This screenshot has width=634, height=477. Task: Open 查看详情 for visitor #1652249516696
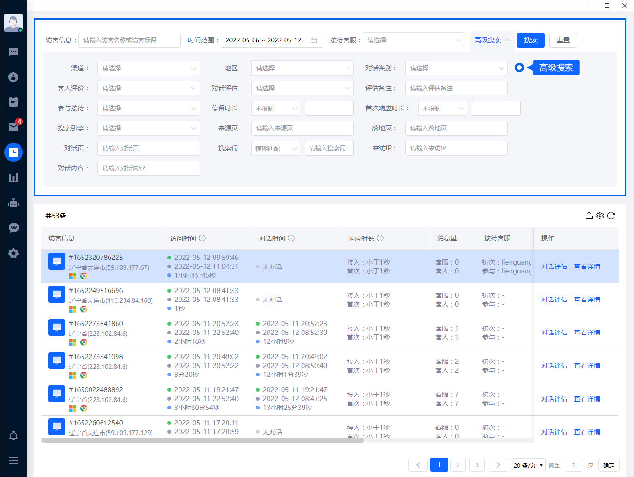[587, 300]
